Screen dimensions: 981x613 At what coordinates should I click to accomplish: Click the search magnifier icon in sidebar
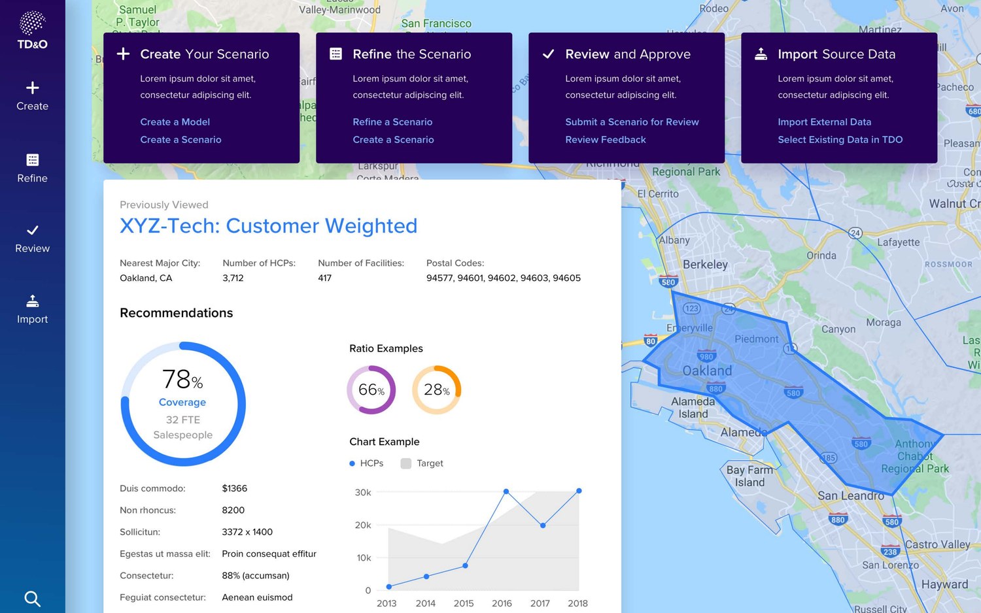[33, 599]
